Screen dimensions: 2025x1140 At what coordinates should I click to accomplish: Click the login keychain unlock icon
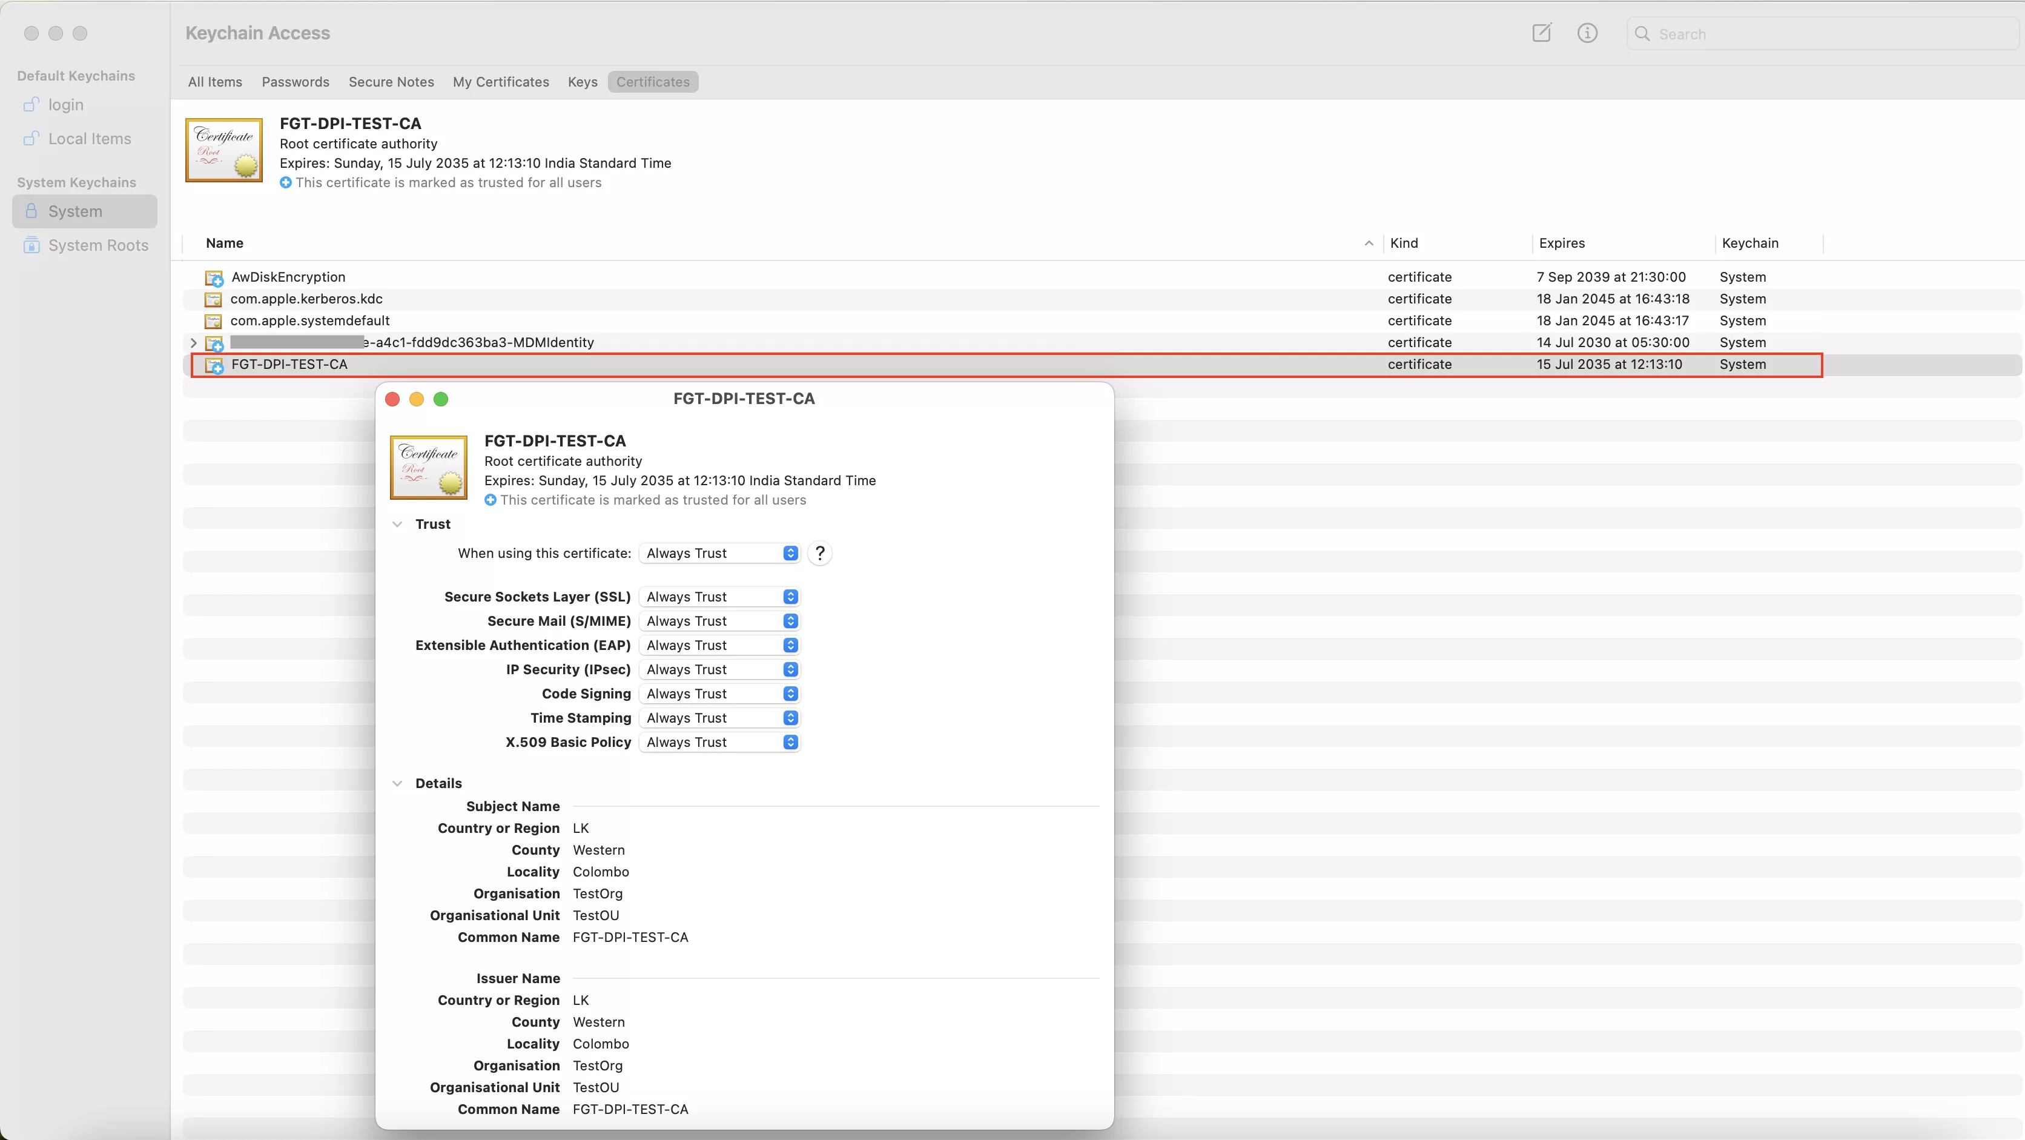pos(31,105)
